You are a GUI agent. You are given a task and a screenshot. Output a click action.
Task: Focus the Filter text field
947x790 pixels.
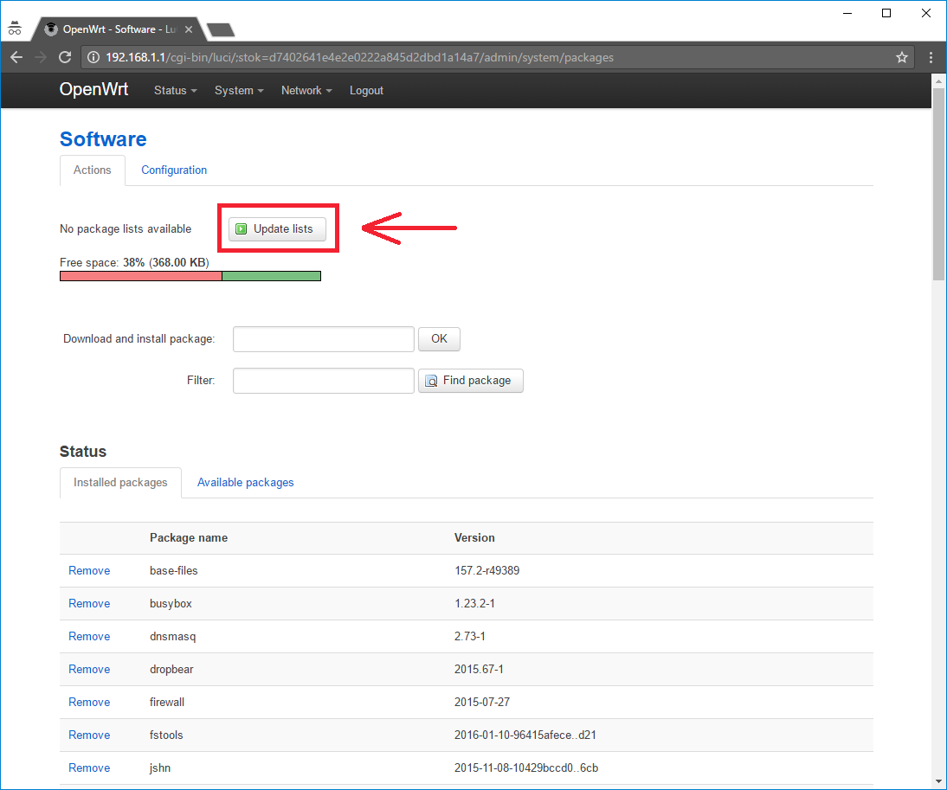(x=323, y=381)
